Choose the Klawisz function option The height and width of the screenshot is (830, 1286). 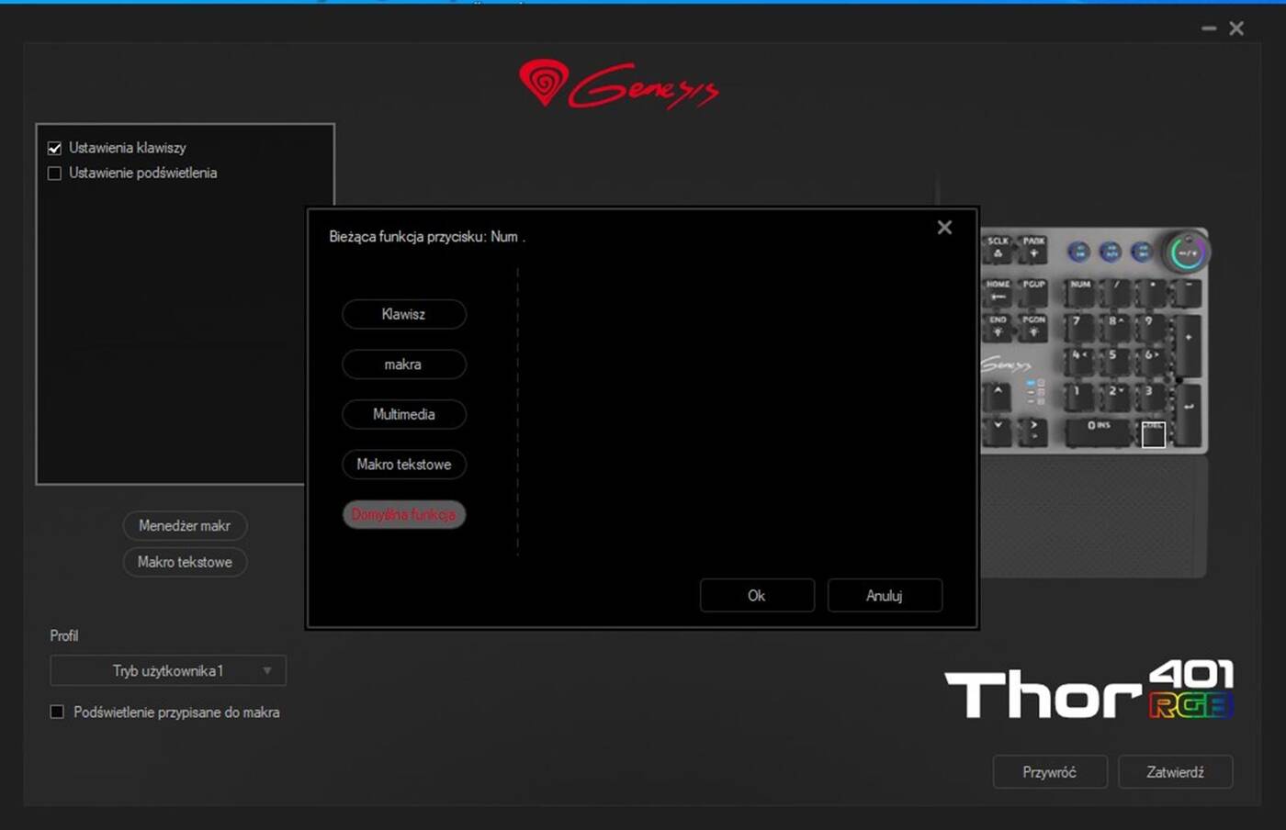point(403,314)
